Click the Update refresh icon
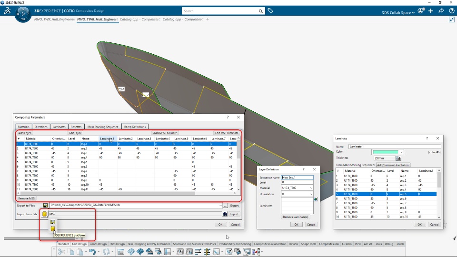The height and width of the screenshot is (257, 457). point(106,251)
